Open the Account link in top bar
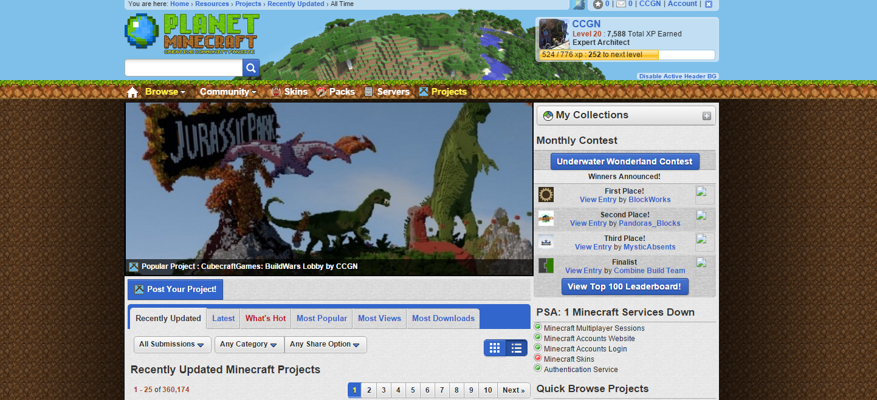The width and height of the screenshot is (877, 400). 683,4
